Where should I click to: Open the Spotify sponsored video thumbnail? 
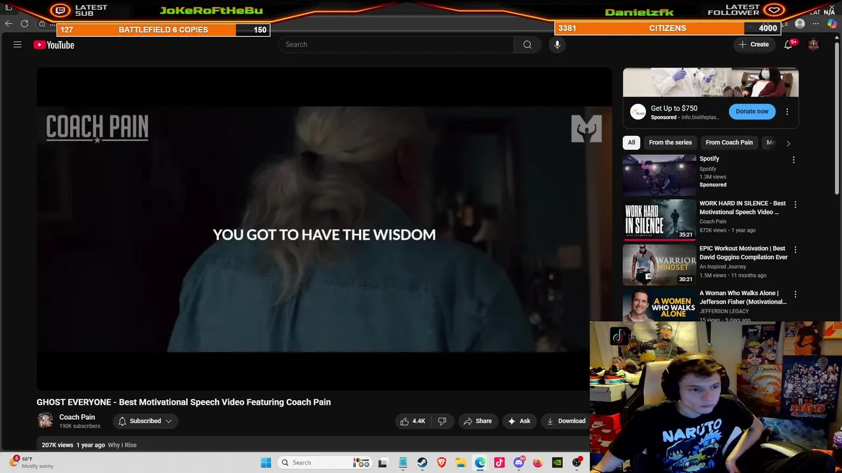point(659,175)
